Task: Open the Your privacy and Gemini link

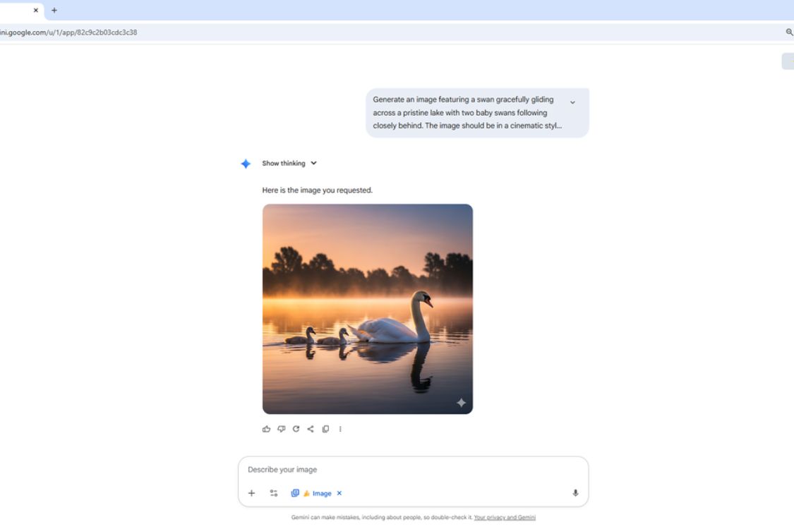Action: pos(504,518)
